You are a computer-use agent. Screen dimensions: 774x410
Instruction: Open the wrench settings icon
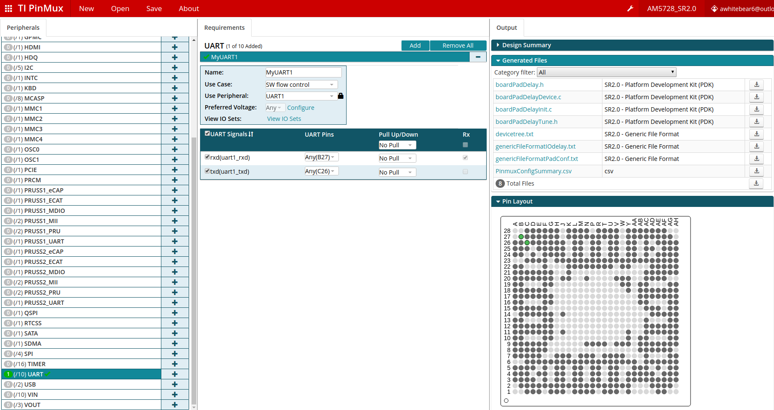pos(630,9)
